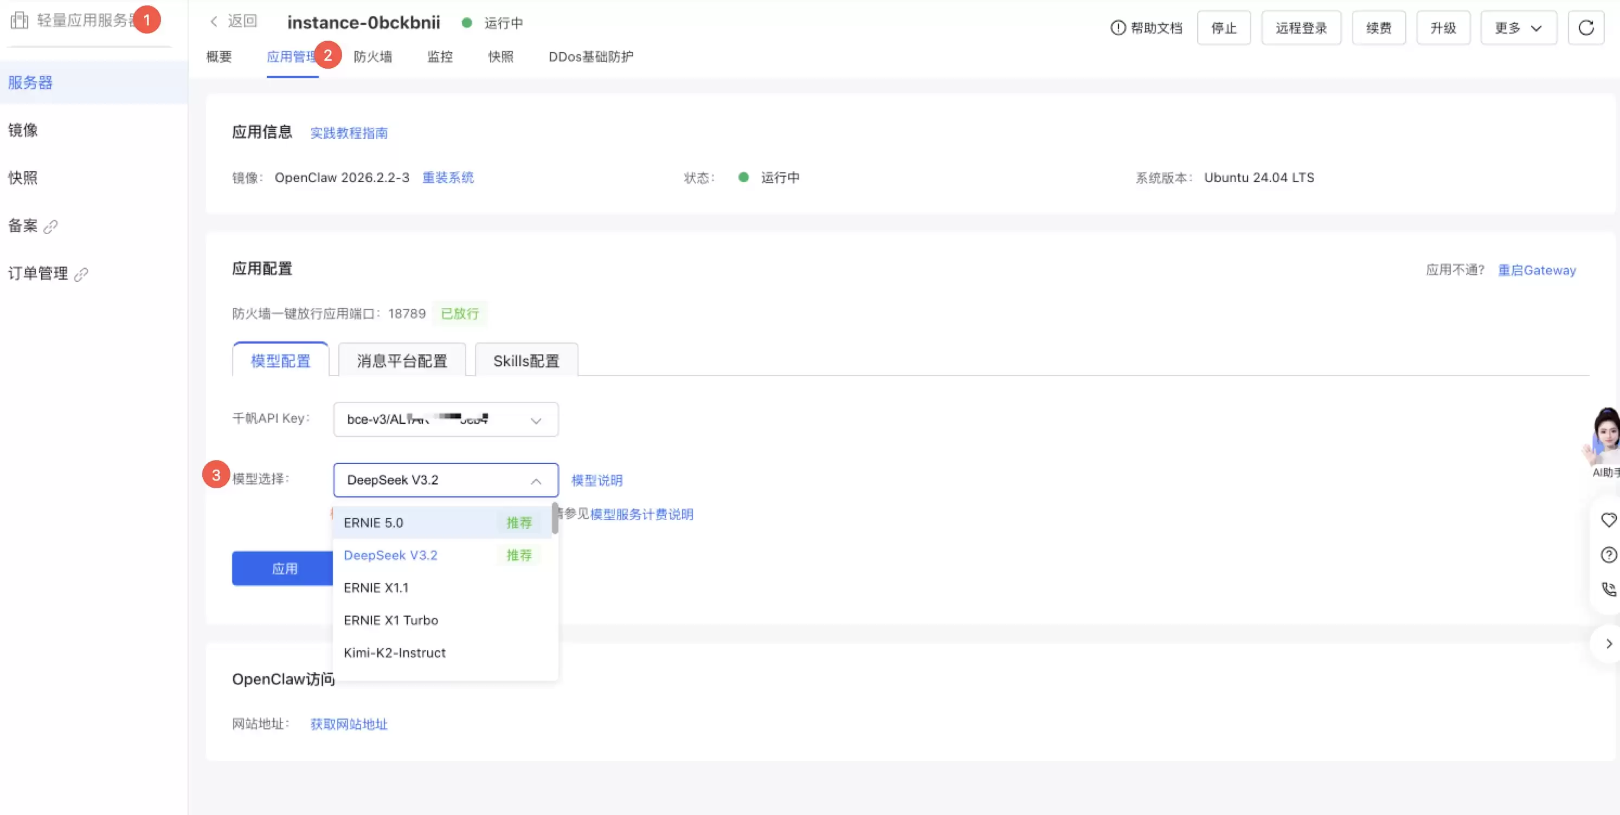Open 备案 external link icon
1620x815 pixels.
(x=51, y=226)
